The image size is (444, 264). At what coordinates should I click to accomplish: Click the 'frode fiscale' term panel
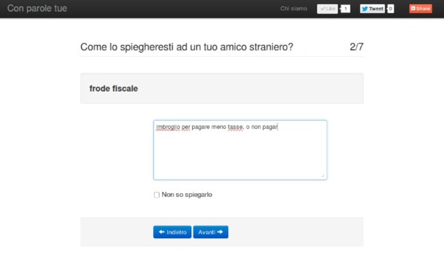coord(222,88)
